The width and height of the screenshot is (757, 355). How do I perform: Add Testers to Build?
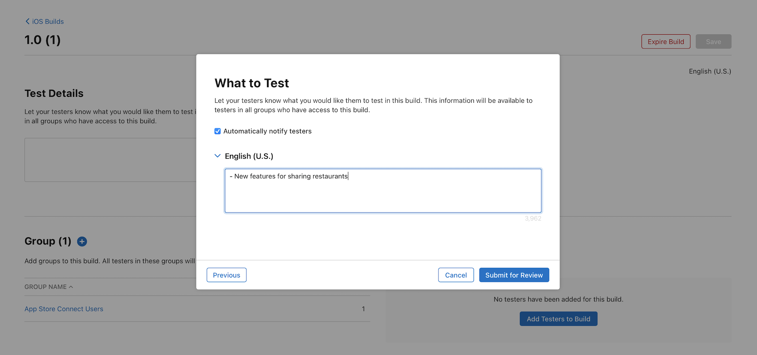tap(558, 319)
